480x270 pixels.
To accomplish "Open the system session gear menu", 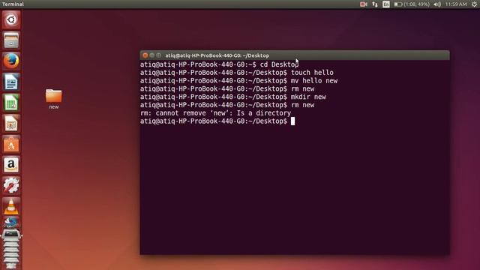I will click(x=474, y=4).
